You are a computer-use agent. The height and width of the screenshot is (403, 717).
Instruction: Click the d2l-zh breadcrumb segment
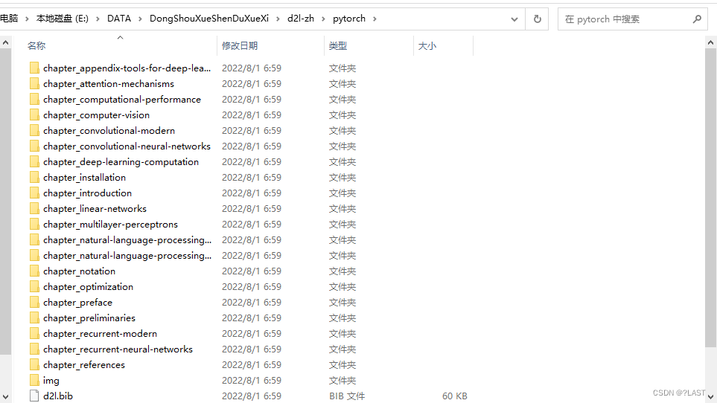tap(301, 19)
